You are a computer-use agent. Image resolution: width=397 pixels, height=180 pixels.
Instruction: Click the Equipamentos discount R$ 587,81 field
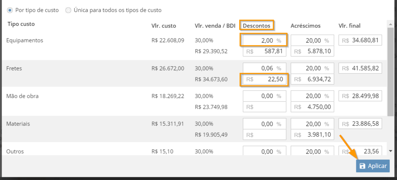pyautogui.click(x=264, y=51)
